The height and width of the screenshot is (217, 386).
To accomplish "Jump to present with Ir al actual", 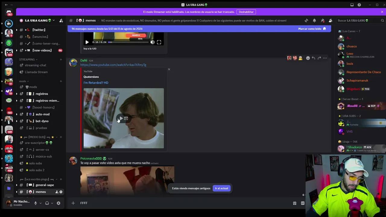I will 222,188.
